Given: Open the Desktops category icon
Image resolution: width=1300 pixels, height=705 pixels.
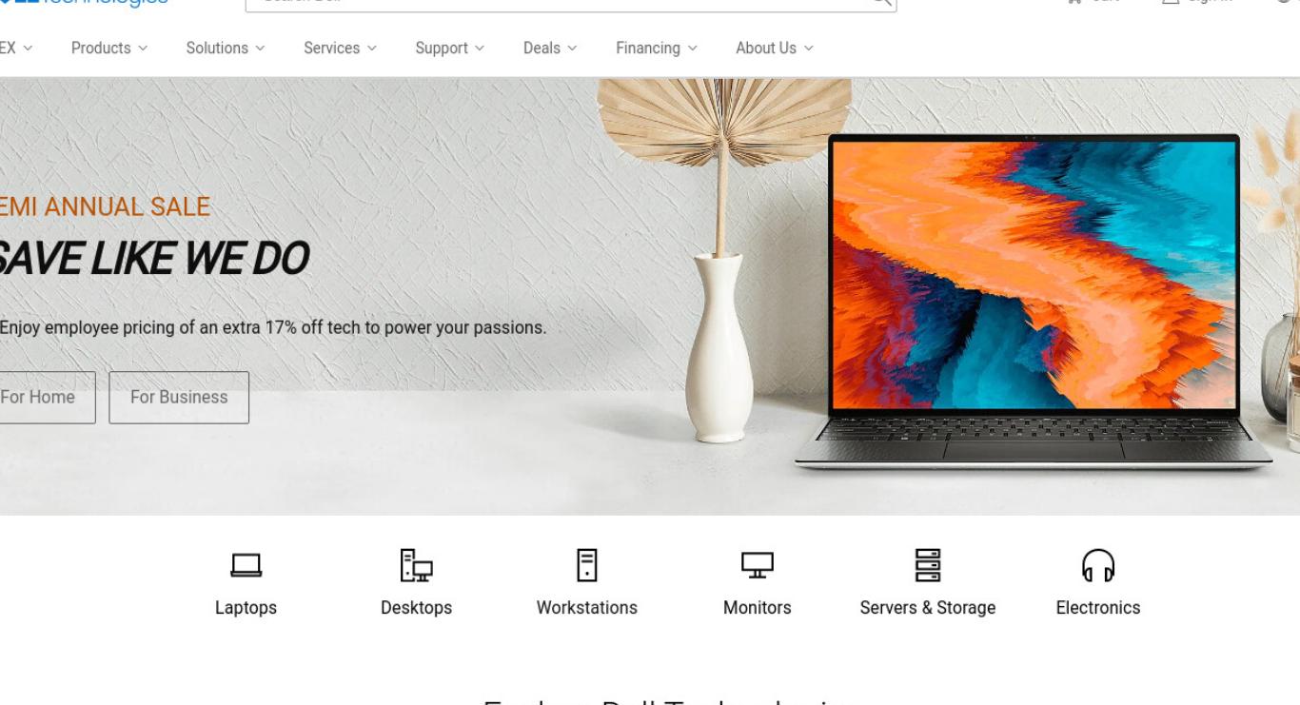Looking at the screenshot, I should (x=416, y=565).
